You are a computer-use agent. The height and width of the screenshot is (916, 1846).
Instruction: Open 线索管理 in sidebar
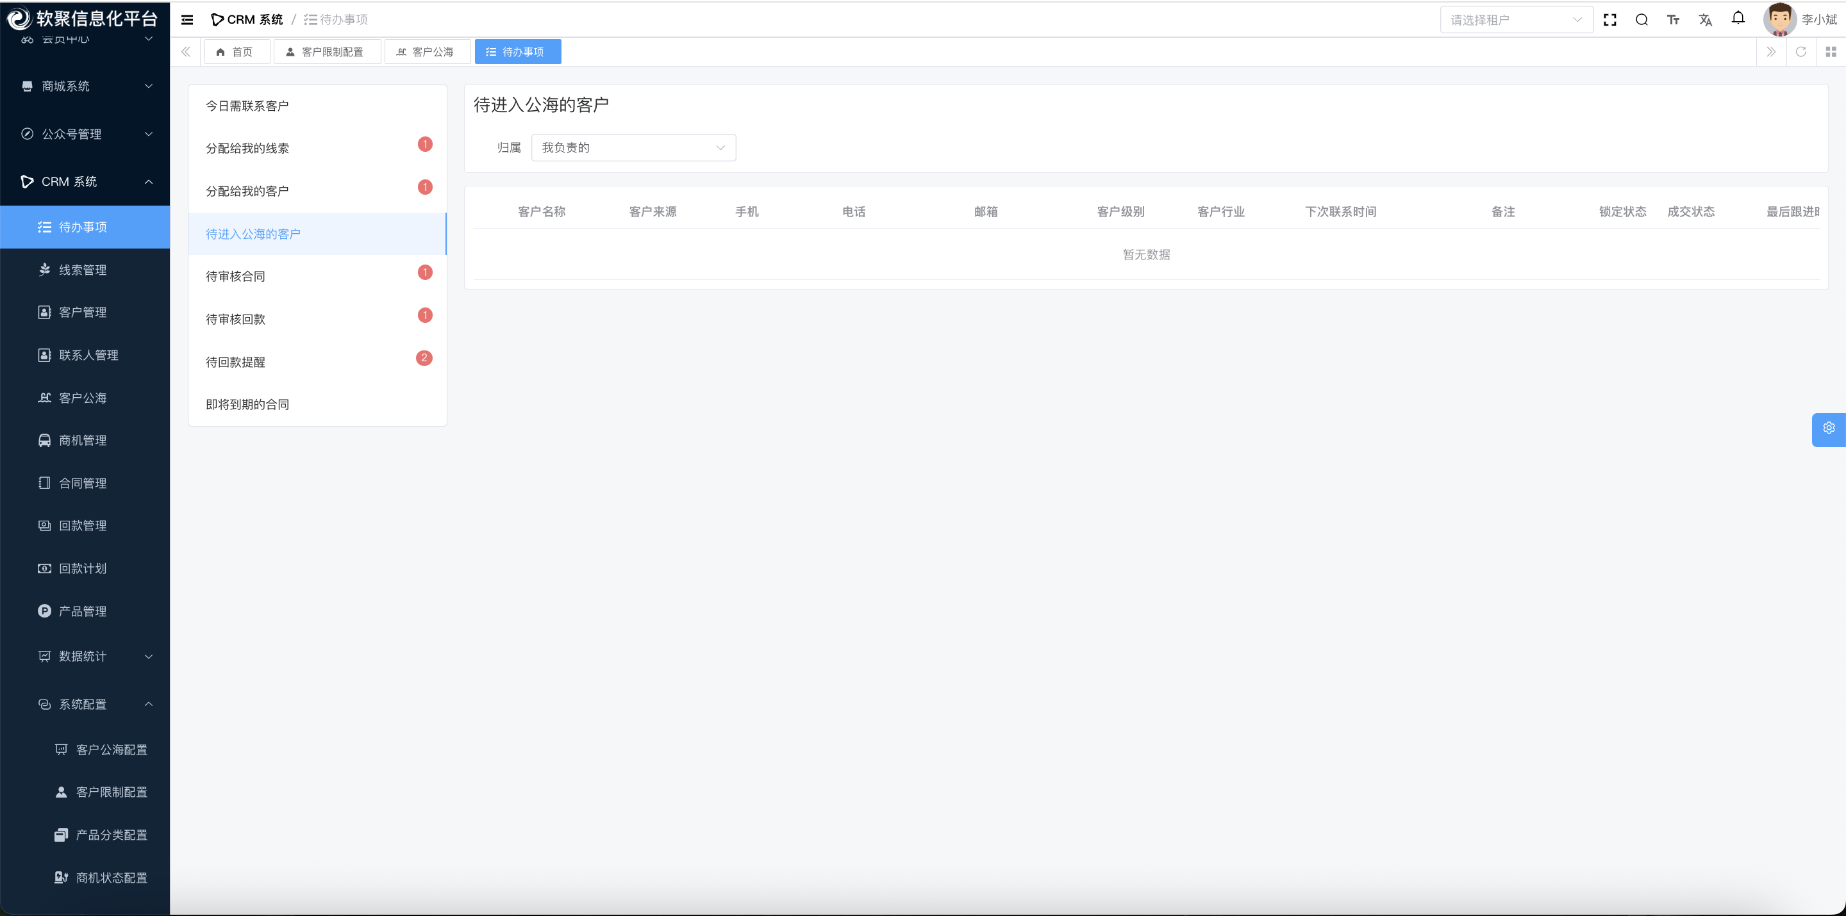(83, 270)
